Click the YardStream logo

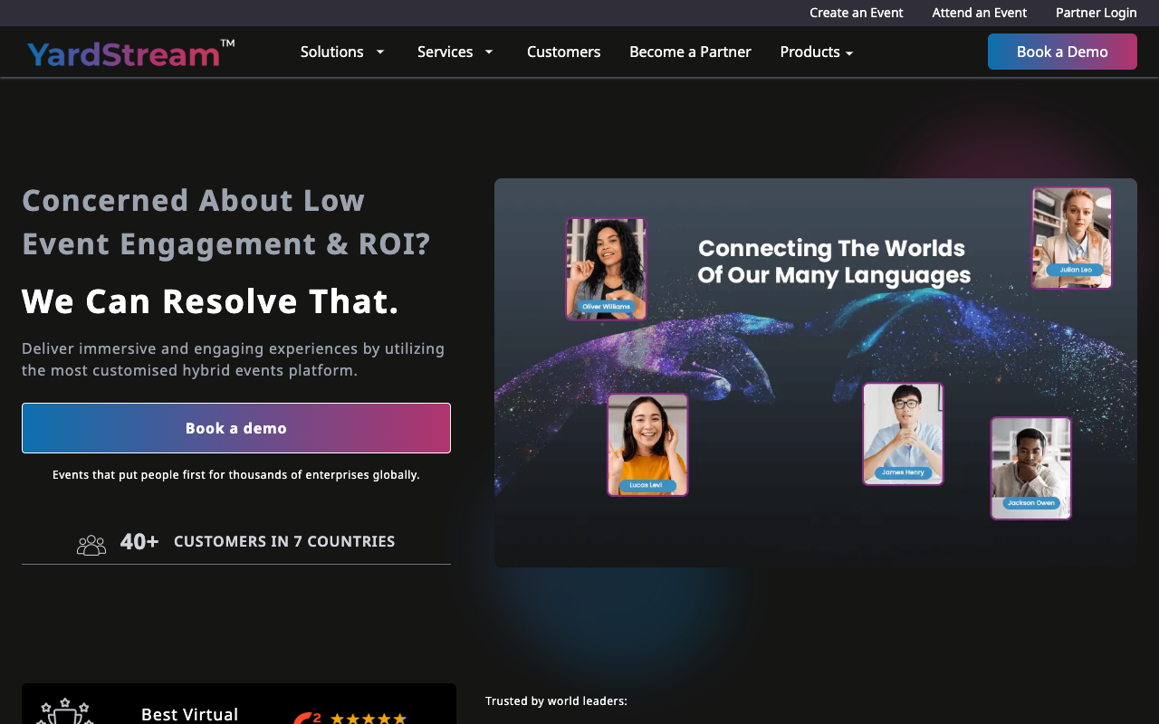pyautogui.click(x=131, y=53)
